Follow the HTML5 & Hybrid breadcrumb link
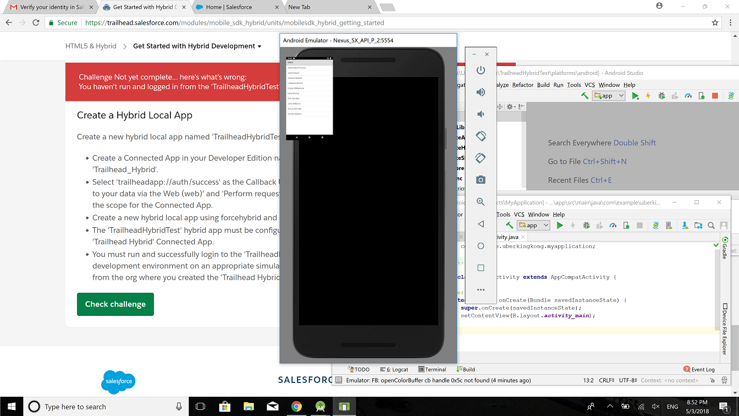Screen dimensions: 739x416 (91, 46)
